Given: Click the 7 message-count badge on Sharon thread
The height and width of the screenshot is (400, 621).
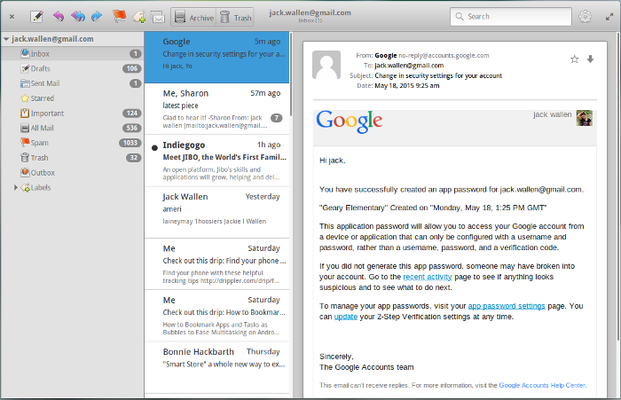Looking at the screenshot, I should (277, 118).
